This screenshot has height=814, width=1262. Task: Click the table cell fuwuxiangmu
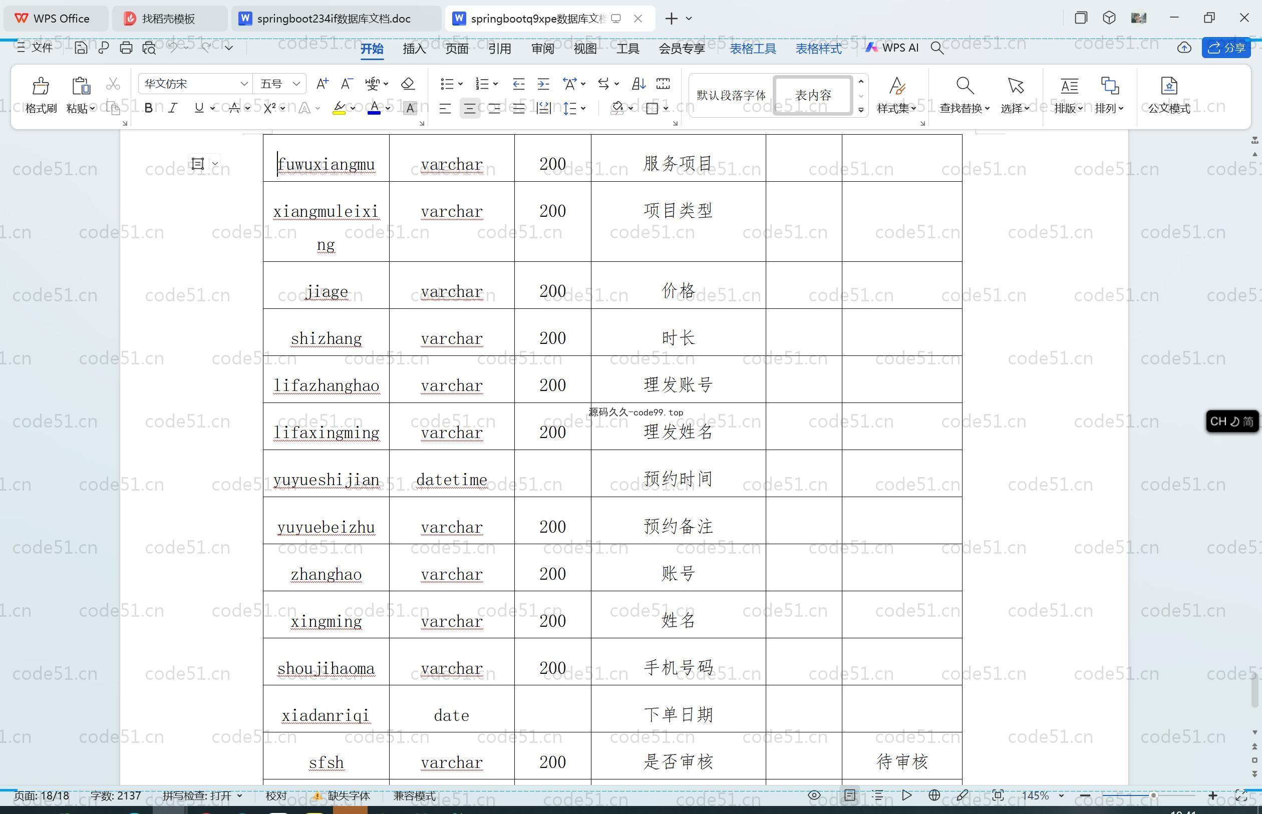(326, 159)
